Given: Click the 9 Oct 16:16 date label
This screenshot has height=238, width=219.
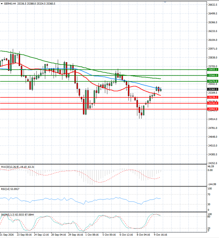Looking at the screenshot, I should (160, 235).
